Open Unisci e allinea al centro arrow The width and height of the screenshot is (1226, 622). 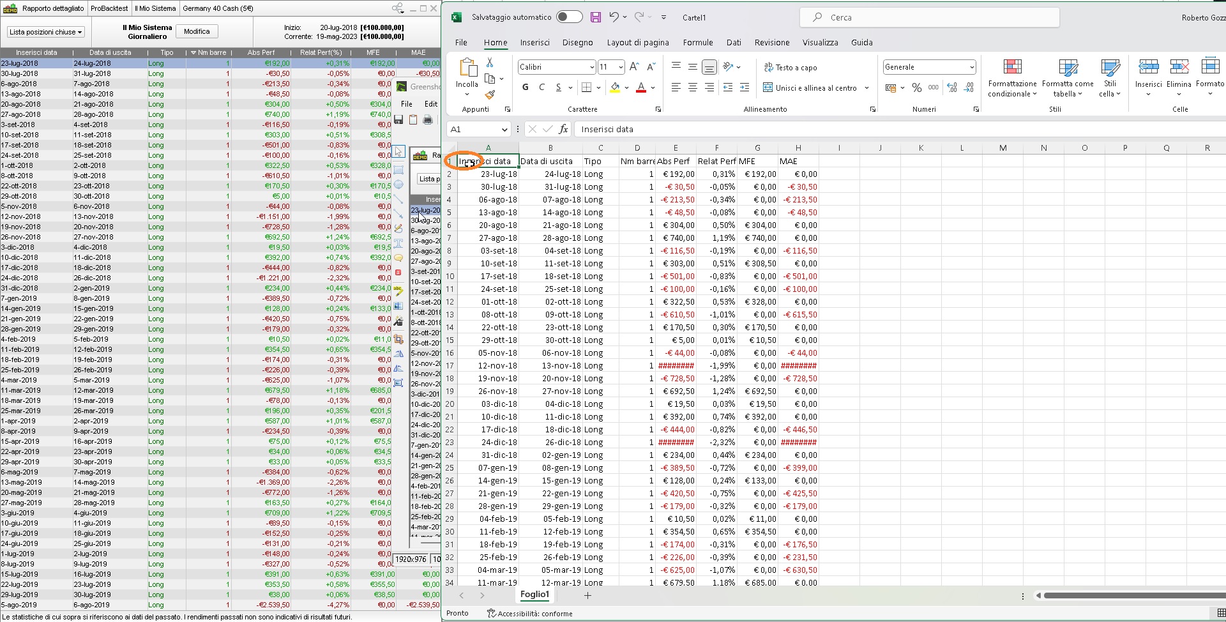pos(867,88)
